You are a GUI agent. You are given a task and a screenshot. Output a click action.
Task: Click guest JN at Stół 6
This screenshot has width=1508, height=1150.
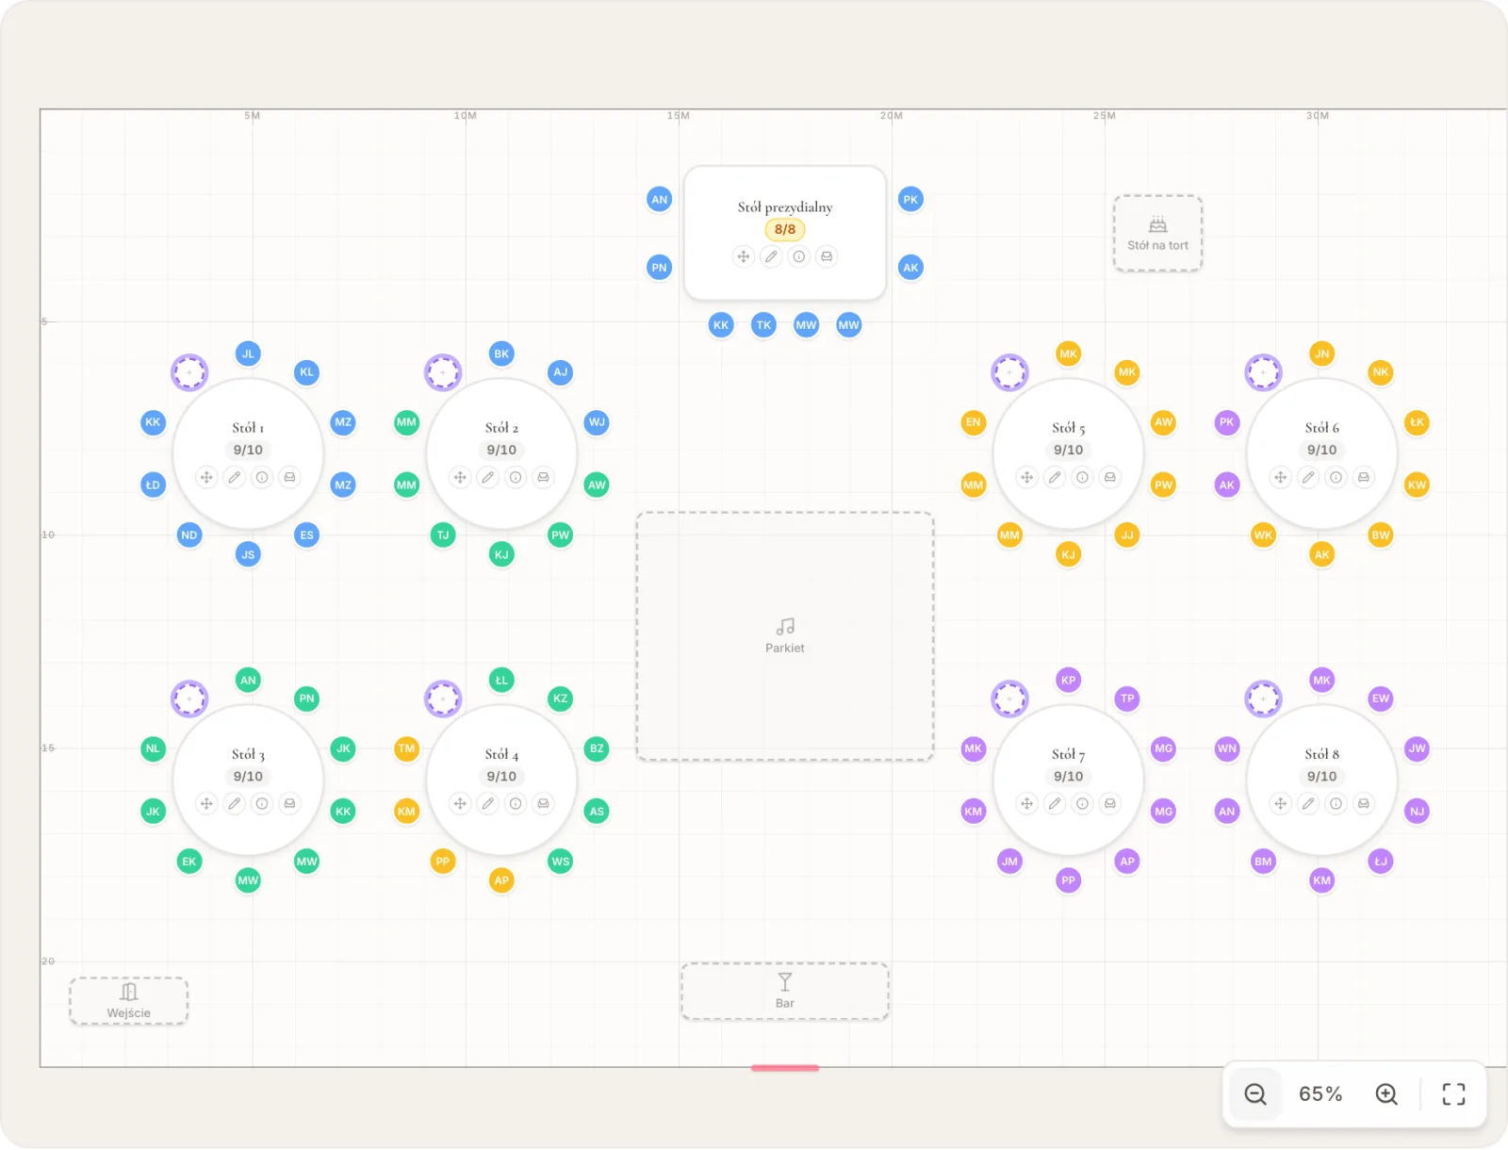point(1322,353)
